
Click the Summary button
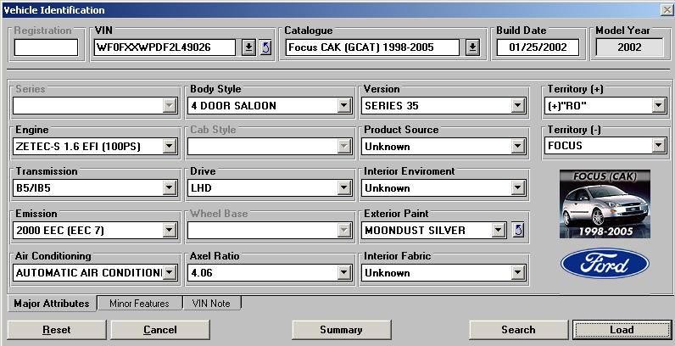click(x=341, y=330)
